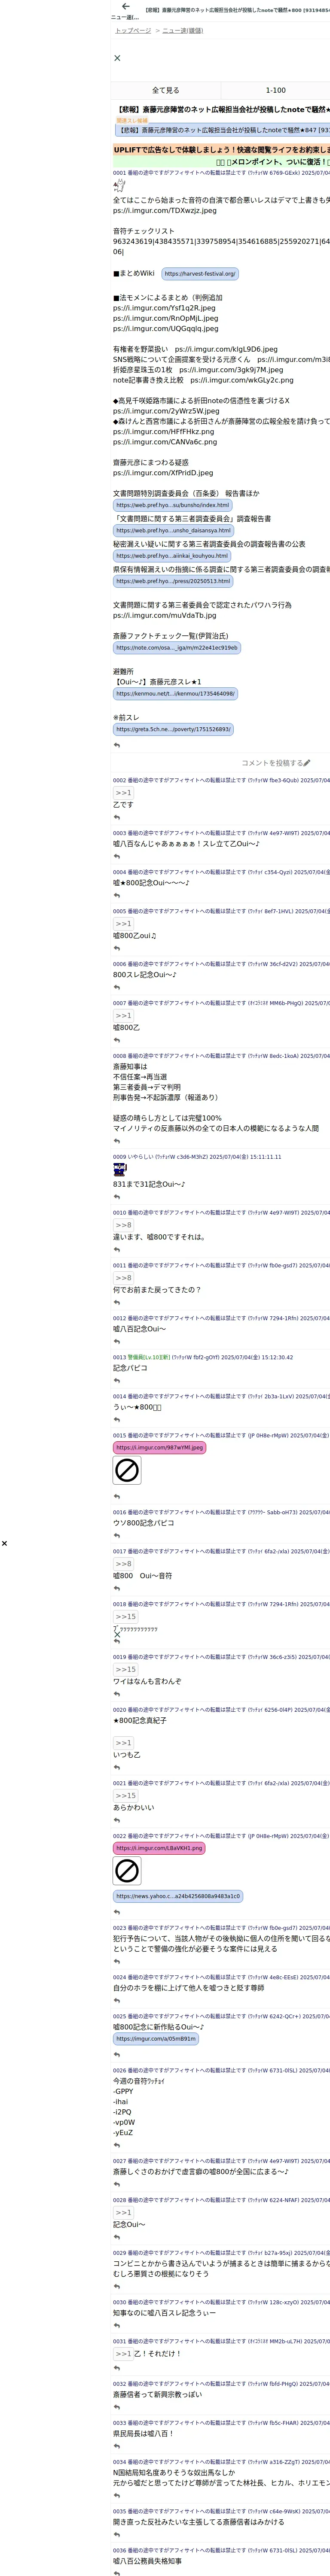Reply arrow under post 0030

(x=116, y=2326)
